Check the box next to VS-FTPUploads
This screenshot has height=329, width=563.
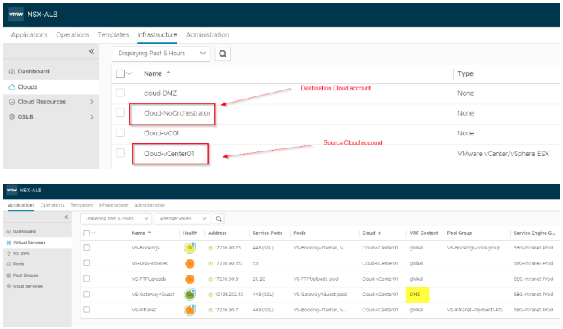point(86,279)
